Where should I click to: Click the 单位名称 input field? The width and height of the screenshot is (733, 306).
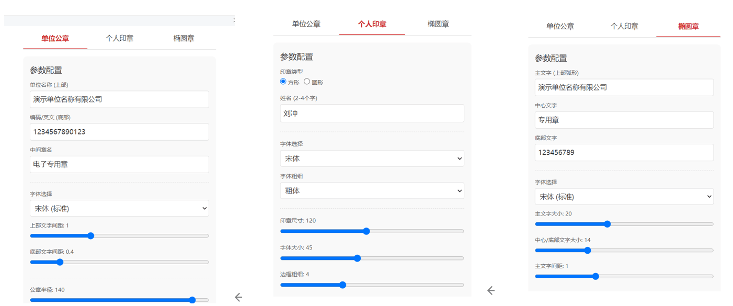pos(119,99)
